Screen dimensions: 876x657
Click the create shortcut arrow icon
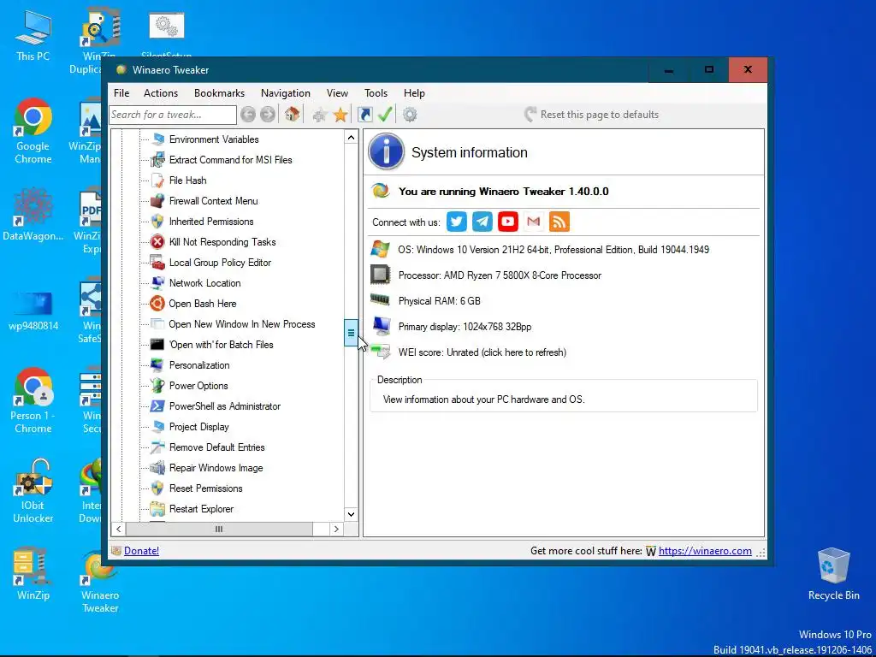tap(364, 115)
